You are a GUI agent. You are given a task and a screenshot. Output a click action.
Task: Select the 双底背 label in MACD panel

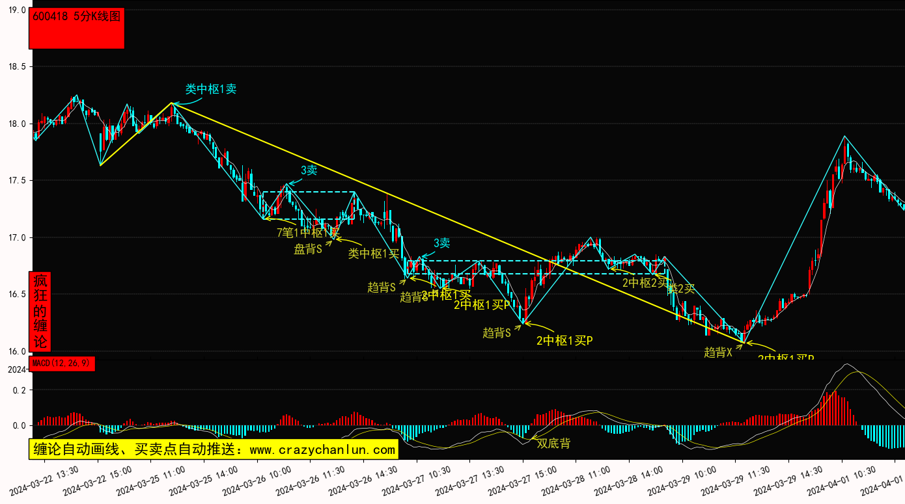coord(553,444)
